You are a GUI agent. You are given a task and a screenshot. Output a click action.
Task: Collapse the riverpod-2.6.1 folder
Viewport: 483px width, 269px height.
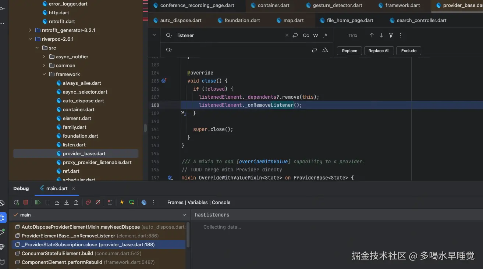[x=30, y=39]
